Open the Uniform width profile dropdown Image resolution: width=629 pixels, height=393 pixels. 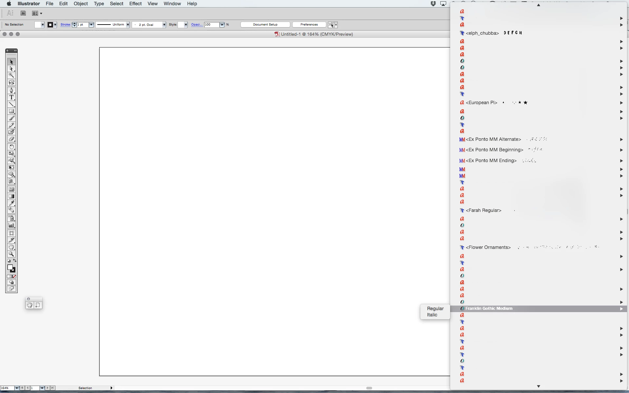(x=128, y=25)
